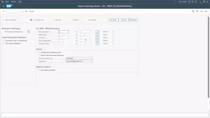The image size is (210, 118).
Task: Open the command field dropdown in toolbar
Action: [22, 11]
